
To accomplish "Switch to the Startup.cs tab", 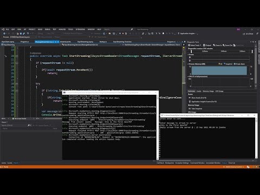I will pos(103,42).
